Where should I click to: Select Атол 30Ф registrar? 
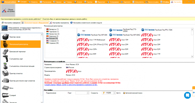[151, 44]
